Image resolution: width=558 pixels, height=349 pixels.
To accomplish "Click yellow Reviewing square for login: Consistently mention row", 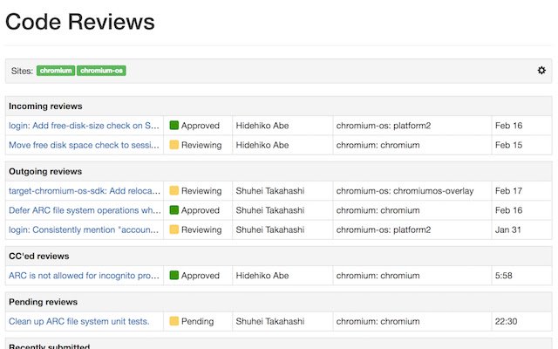I will [x=174, y=229].
